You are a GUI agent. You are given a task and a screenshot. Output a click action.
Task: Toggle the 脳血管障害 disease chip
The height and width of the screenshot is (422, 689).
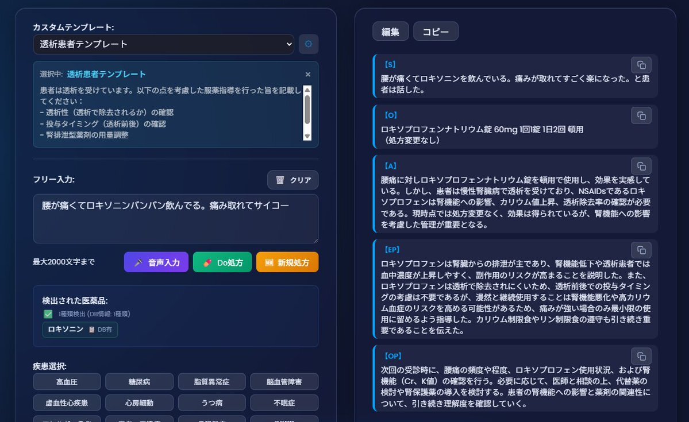[284, 382]
